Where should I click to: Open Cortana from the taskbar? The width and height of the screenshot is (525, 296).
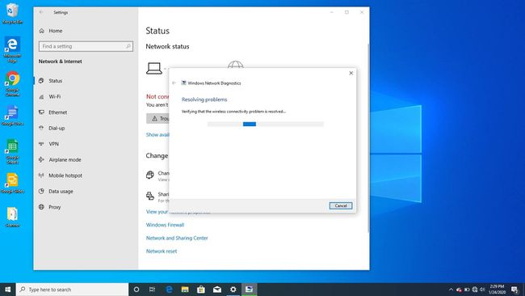(136, 290)
